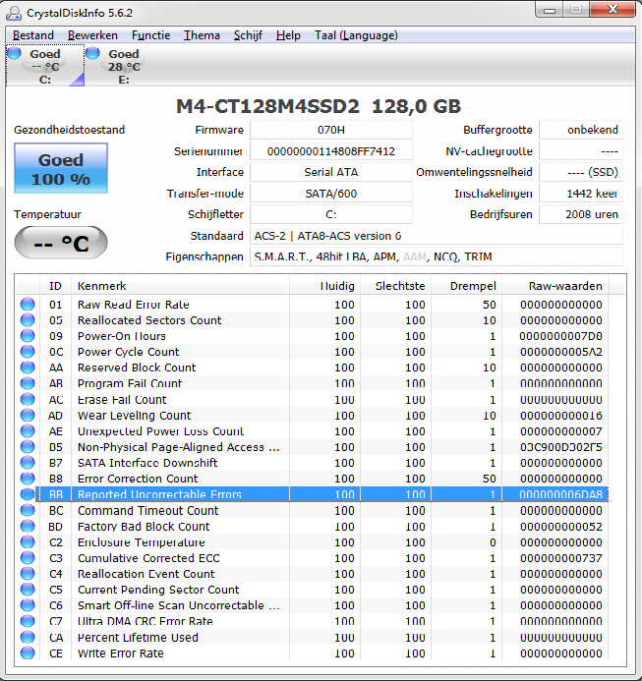The width and height of the screenshot is (642, 681).
Task: Click the raw value 000000000737
Action: 560,558
